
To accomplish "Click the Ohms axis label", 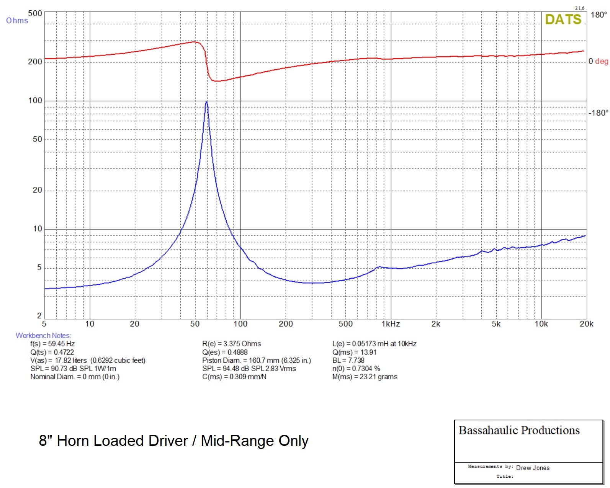I will (17, 21).
